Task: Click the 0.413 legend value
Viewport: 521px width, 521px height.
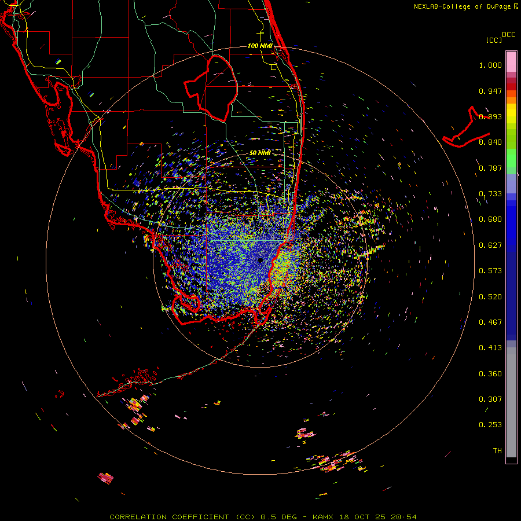Action: point(490,348)
